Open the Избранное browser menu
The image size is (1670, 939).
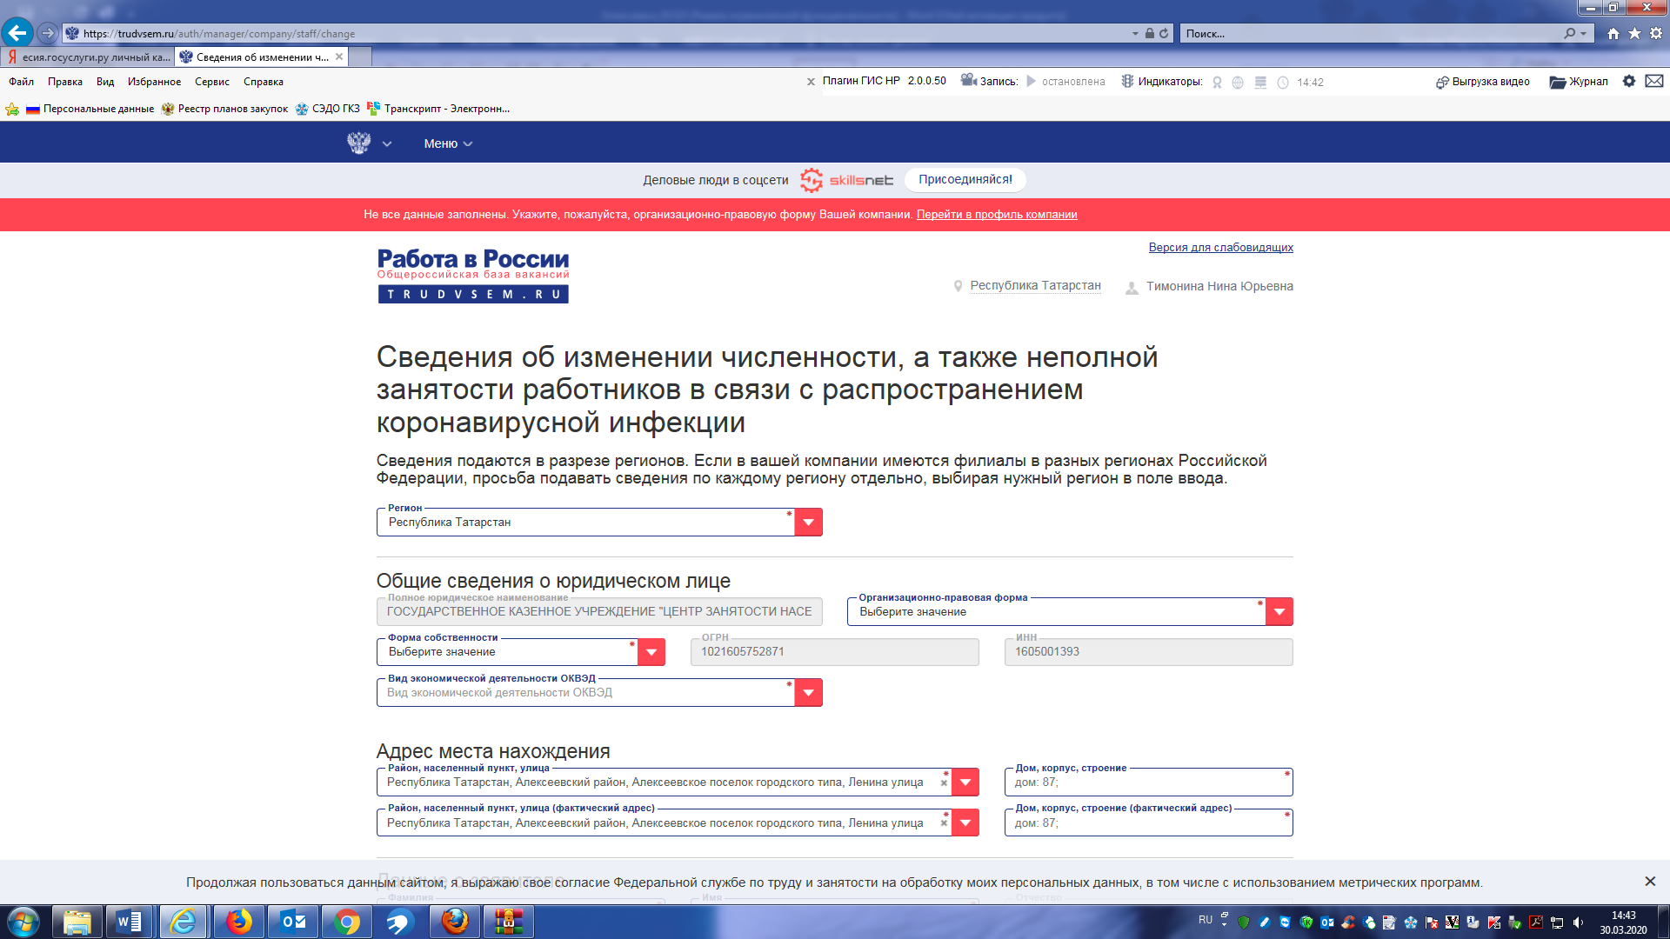pos(154,82)
